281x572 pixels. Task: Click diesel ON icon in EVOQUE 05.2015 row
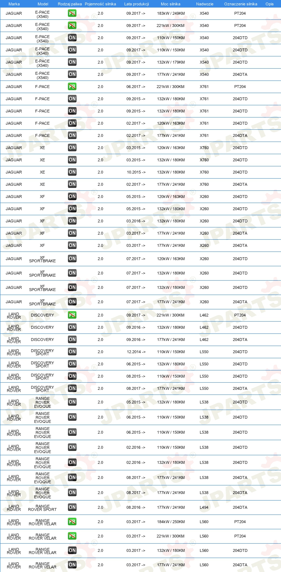72,402
